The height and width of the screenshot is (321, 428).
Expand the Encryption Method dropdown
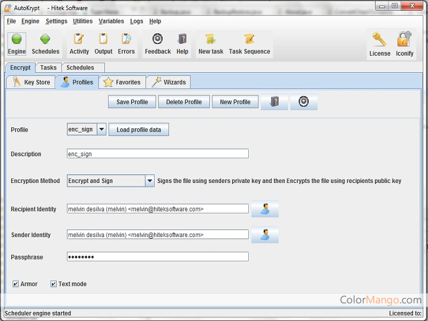[x=150, y=181]
